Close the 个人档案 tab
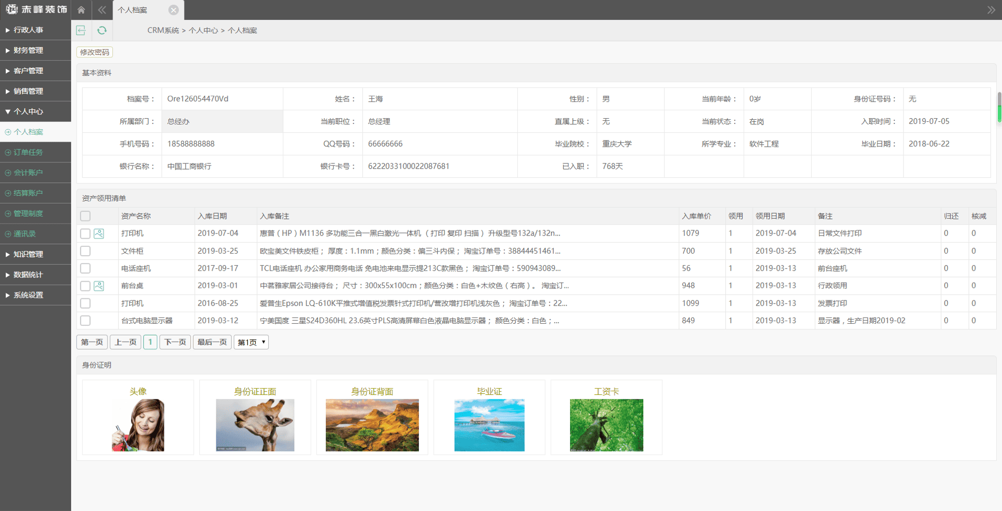The image size is (1002, 511). pos(174,10)
